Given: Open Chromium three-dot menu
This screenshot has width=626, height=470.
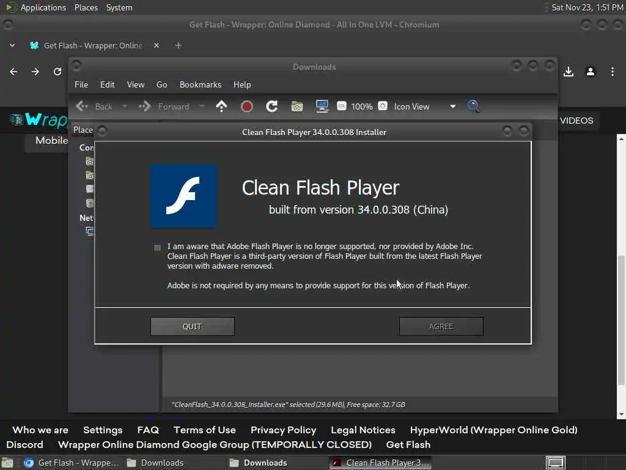Looking at the screenshot, I should 613,72.
